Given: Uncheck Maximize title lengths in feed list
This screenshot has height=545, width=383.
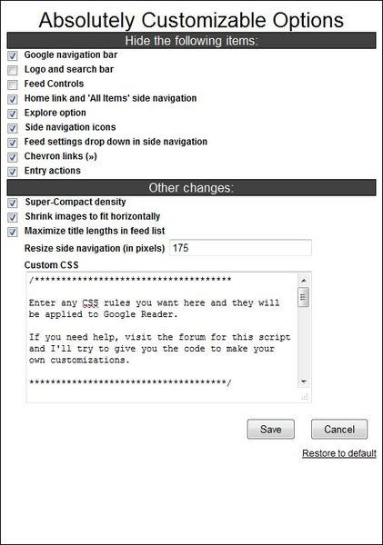Looking at the screenshot, I should click(13, 232).
